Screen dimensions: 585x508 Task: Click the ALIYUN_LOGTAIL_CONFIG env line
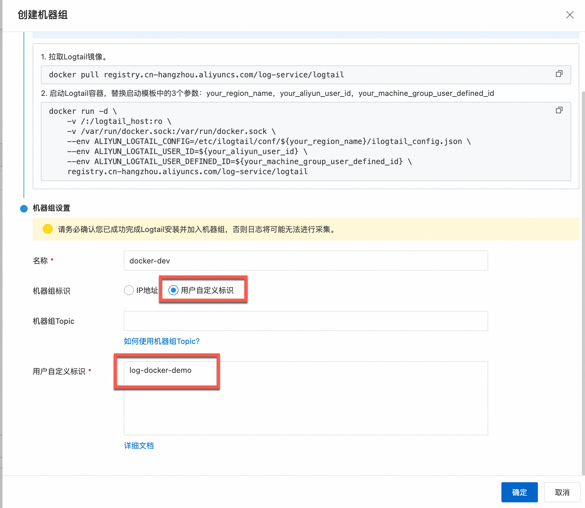click(x=269, y=141)
